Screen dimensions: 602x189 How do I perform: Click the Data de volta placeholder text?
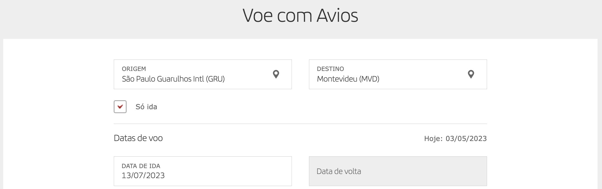coord(339,171)
